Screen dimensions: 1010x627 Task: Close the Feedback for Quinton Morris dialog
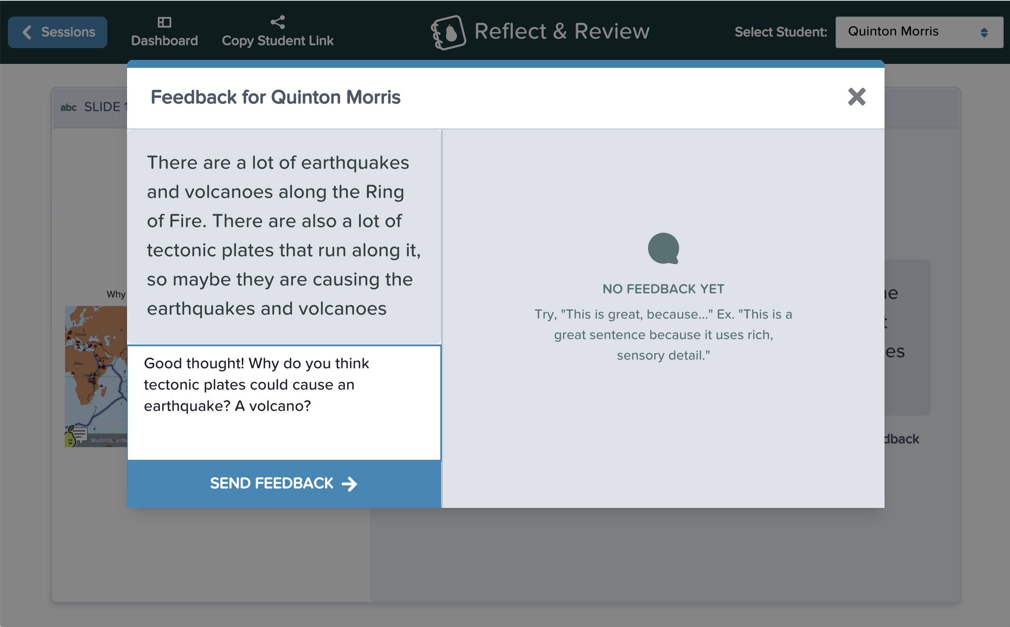(856, 97)
